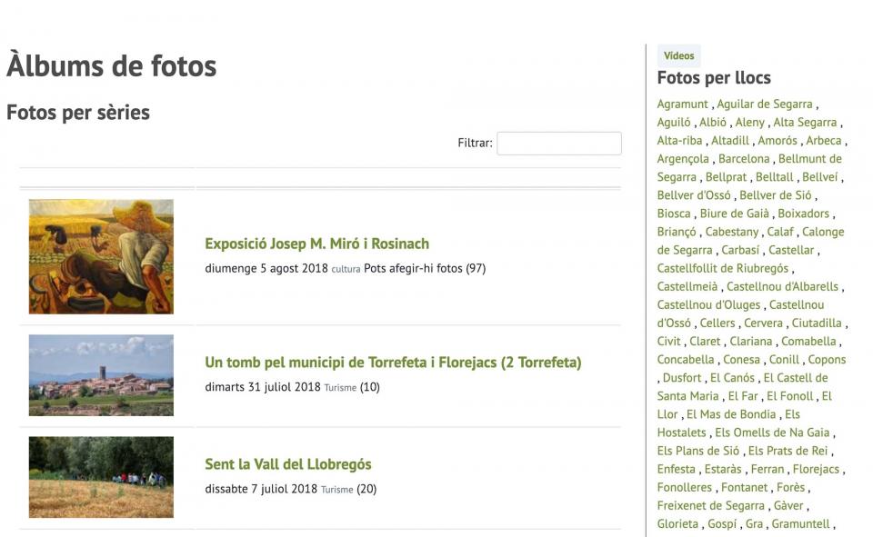The height and width of the screenshot is (537, 873).
Task: Open Un tomb pel municipi de Torrefeta album
Action: click(393, 363)
